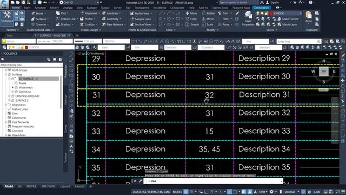346x195 pixels.
Task: Add a new drawing tab with plus
Action: click(x=77, y=35)
